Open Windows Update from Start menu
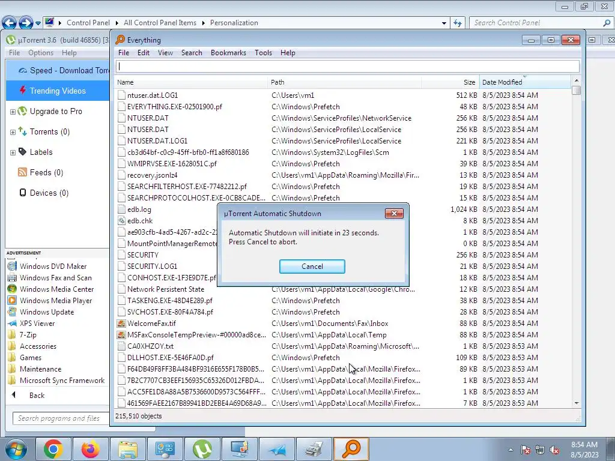Screen dimensions: 615x461 point(47,312)
